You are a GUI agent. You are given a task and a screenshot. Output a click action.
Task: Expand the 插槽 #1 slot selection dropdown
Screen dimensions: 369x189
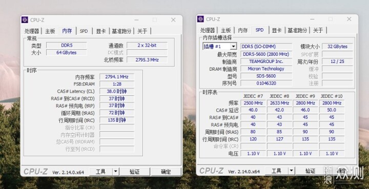[234, 46]
